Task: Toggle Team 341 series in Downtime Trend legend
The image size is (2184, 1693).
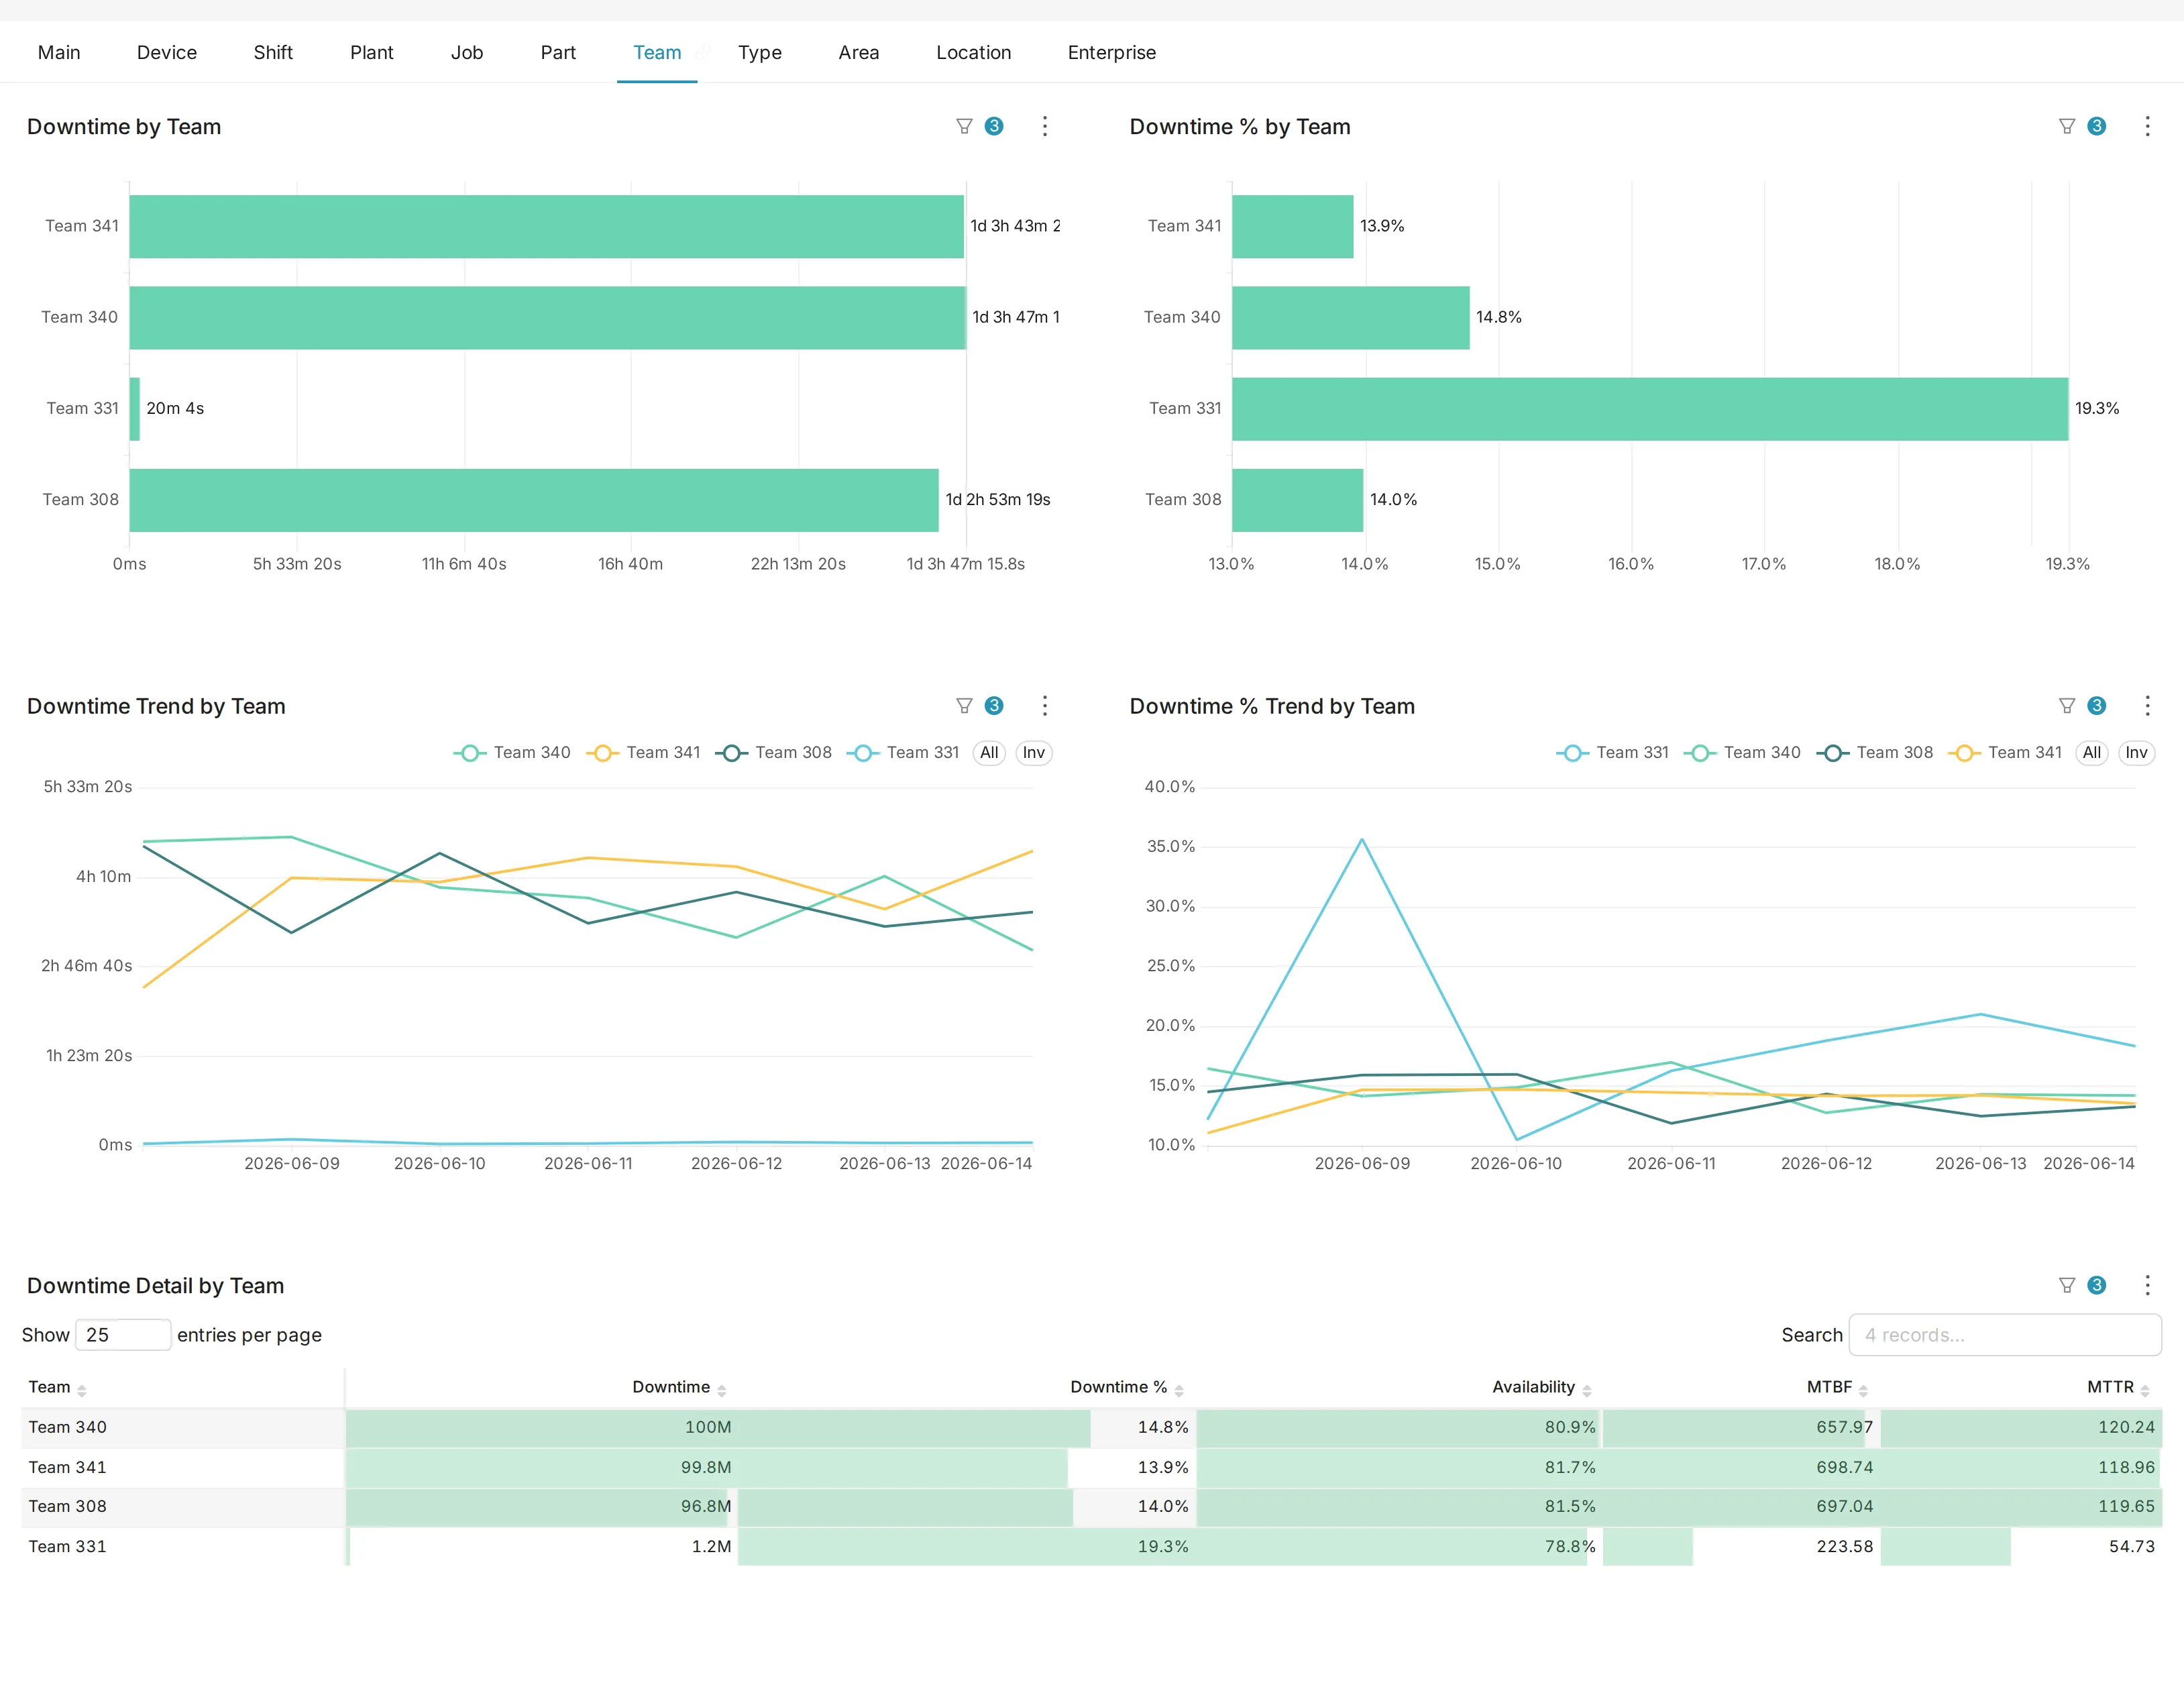Action: (643, 753)
